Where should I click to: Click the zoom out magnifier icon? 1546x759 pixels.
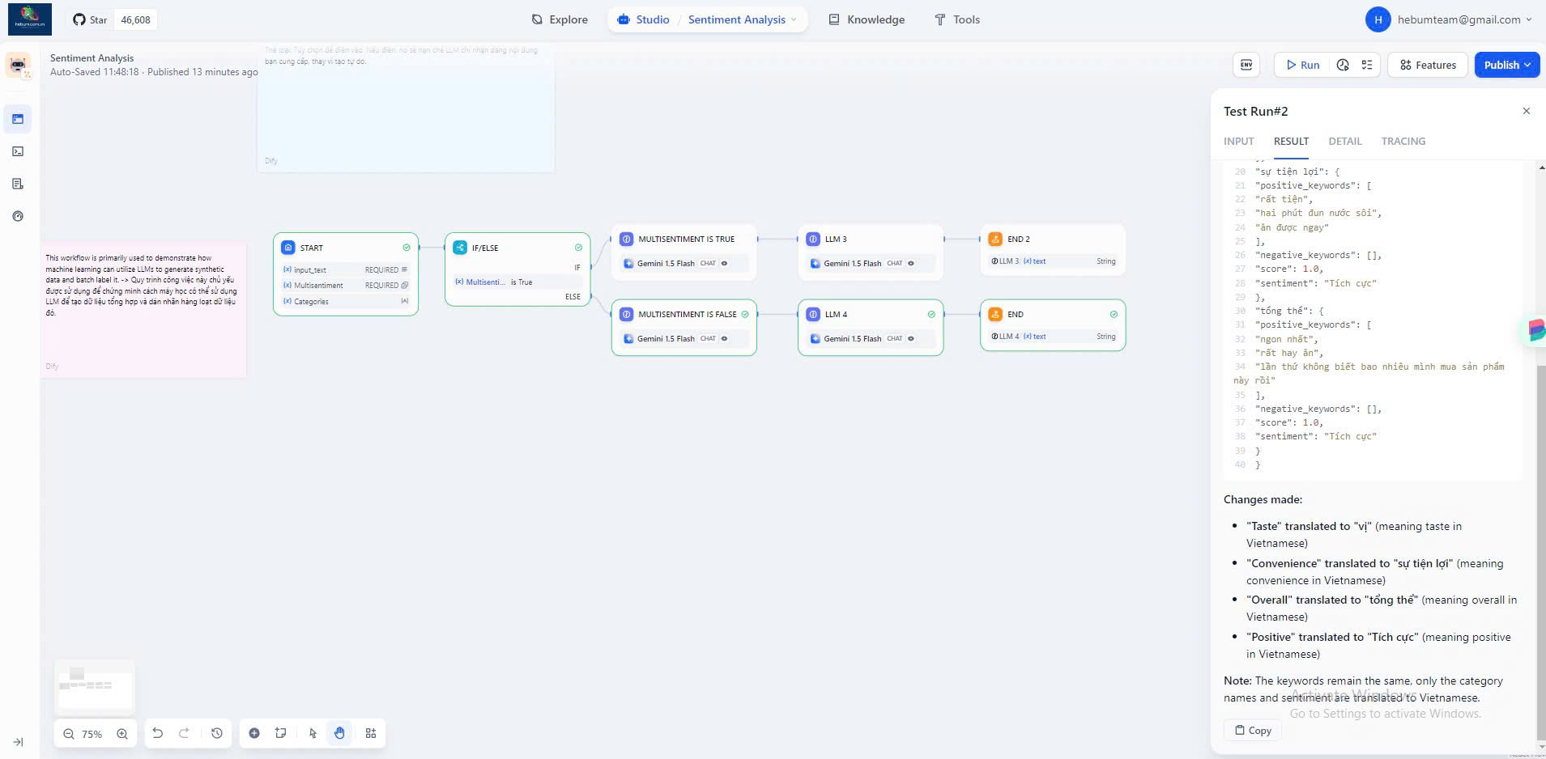[x=69, y=734]
